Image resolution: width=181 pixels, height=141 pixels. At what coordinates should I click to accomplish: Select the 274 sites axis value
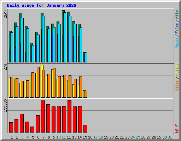click(x=5, y=67)
